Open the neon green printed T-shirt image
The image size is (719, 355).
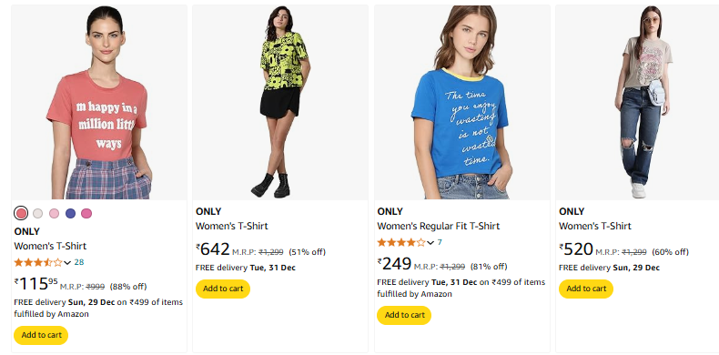(x=279, y=102)
